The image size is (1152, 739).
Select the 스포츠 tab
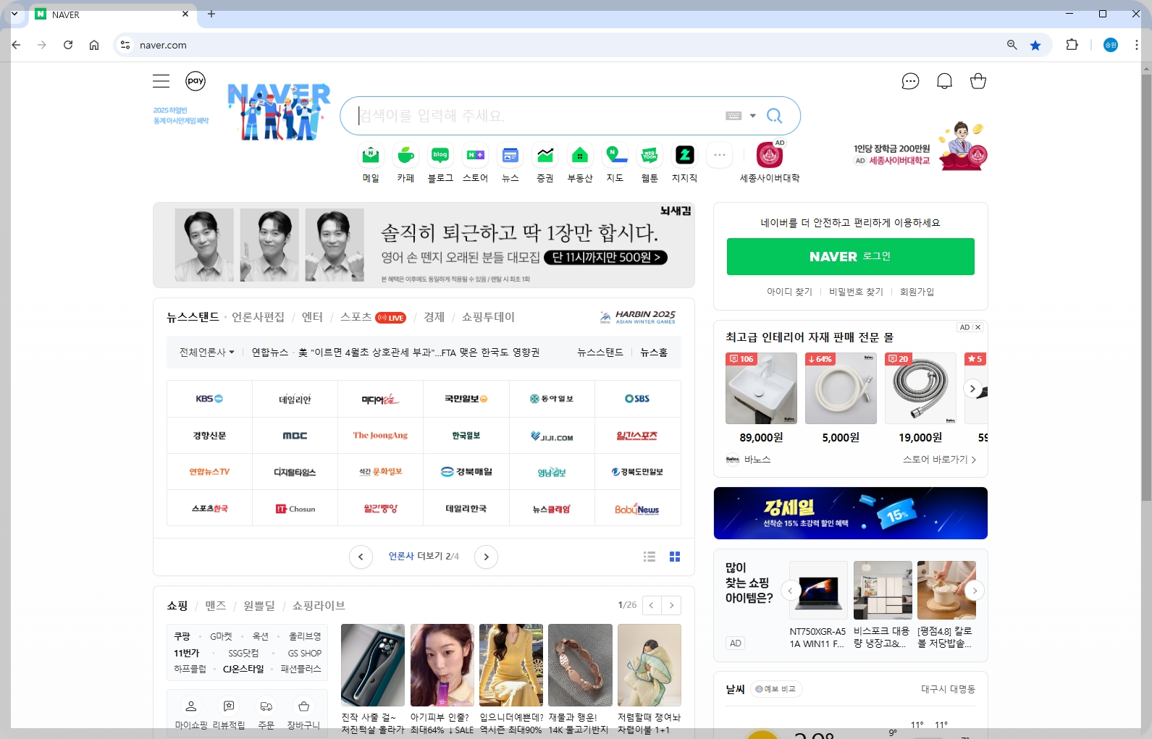pos(356,317)
